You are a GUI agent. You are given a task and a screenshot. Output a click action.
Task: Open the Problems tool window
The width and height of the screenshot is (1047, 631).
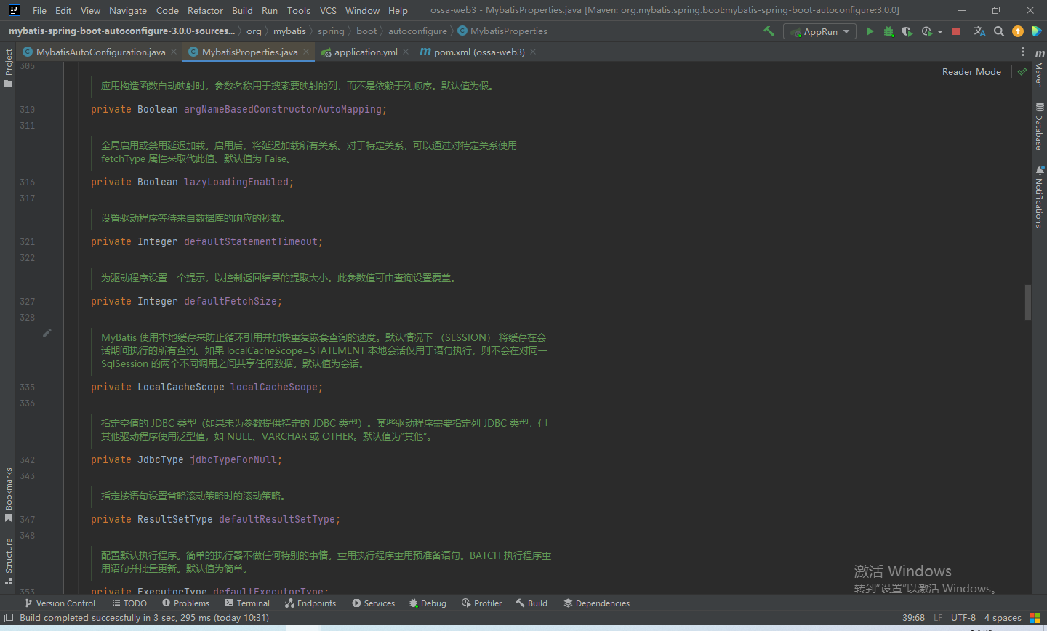tap(185, 603)
